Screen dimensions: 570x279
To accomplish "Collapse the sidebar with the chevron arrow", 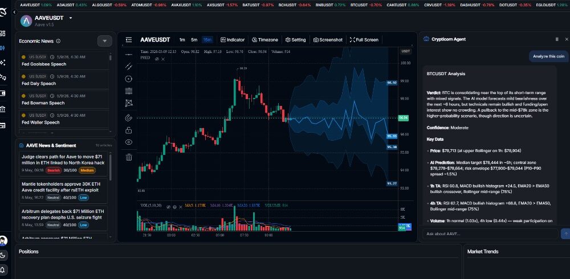I will (x=14, y=12).
